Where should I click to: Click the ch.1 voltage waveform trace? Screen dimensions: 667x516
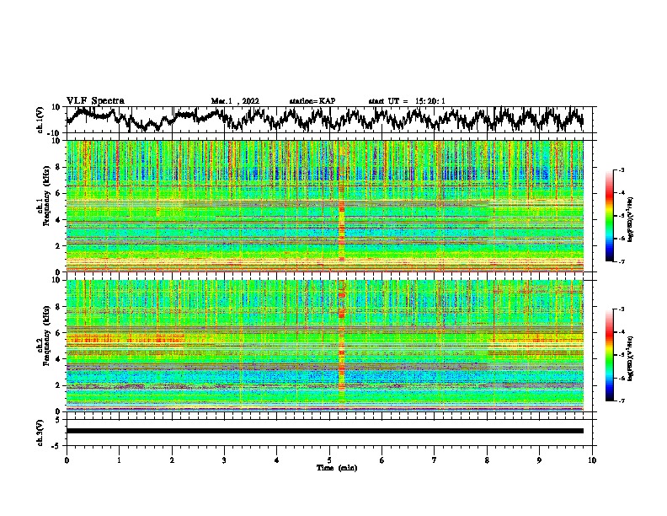325,119
